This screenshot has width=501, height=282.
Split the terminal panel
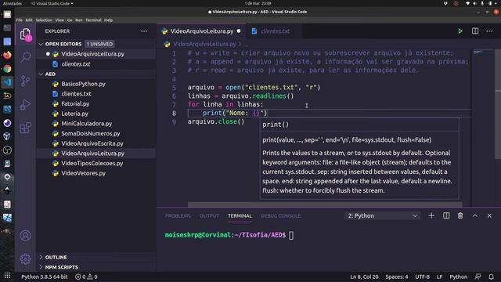point(446,216)
